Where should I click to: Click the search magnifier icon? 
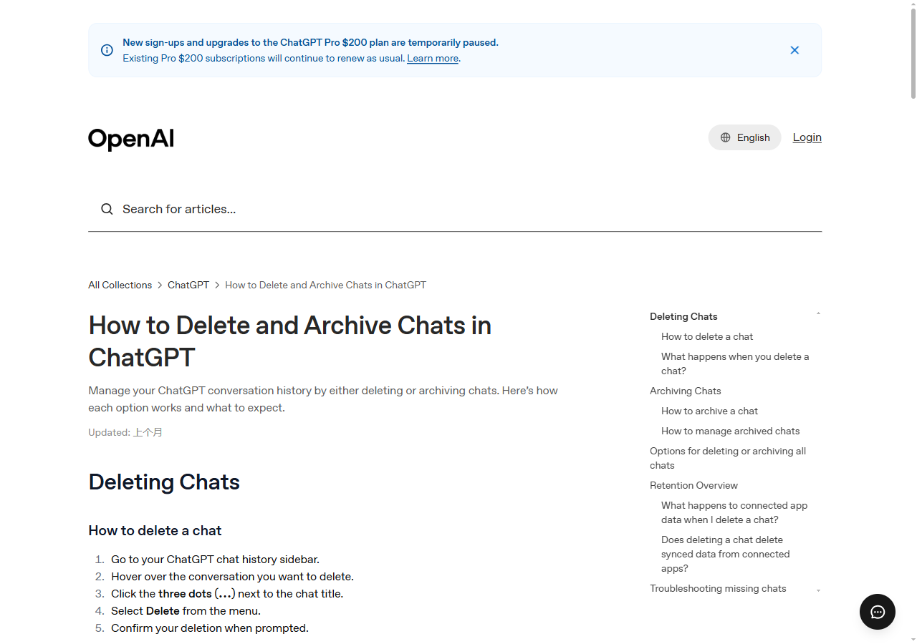pos(107,209)
